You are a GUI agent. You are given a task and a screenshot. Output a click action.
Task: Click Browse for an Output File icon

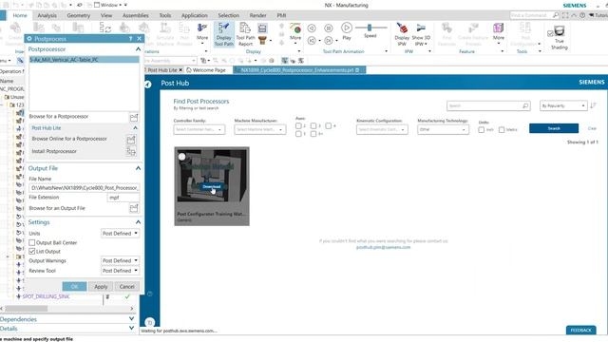[134, 209]
